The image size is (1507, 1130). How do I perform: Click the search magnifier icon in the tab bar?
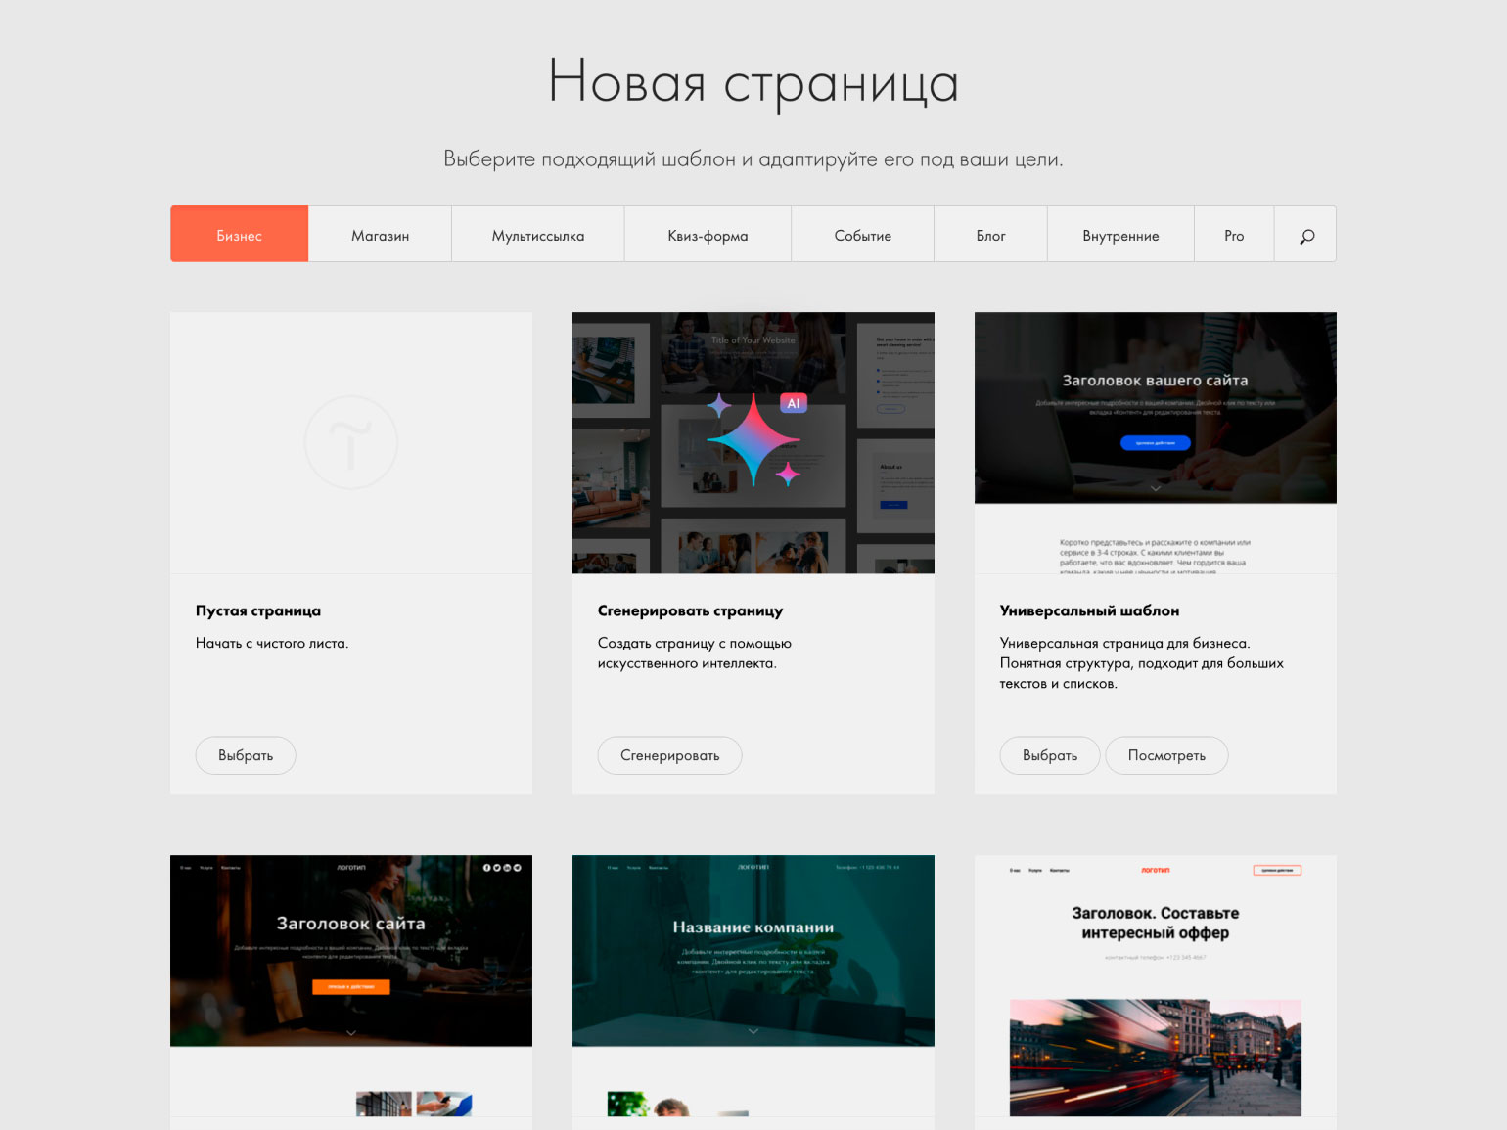pyautogui.click(x=1305, y=236)
